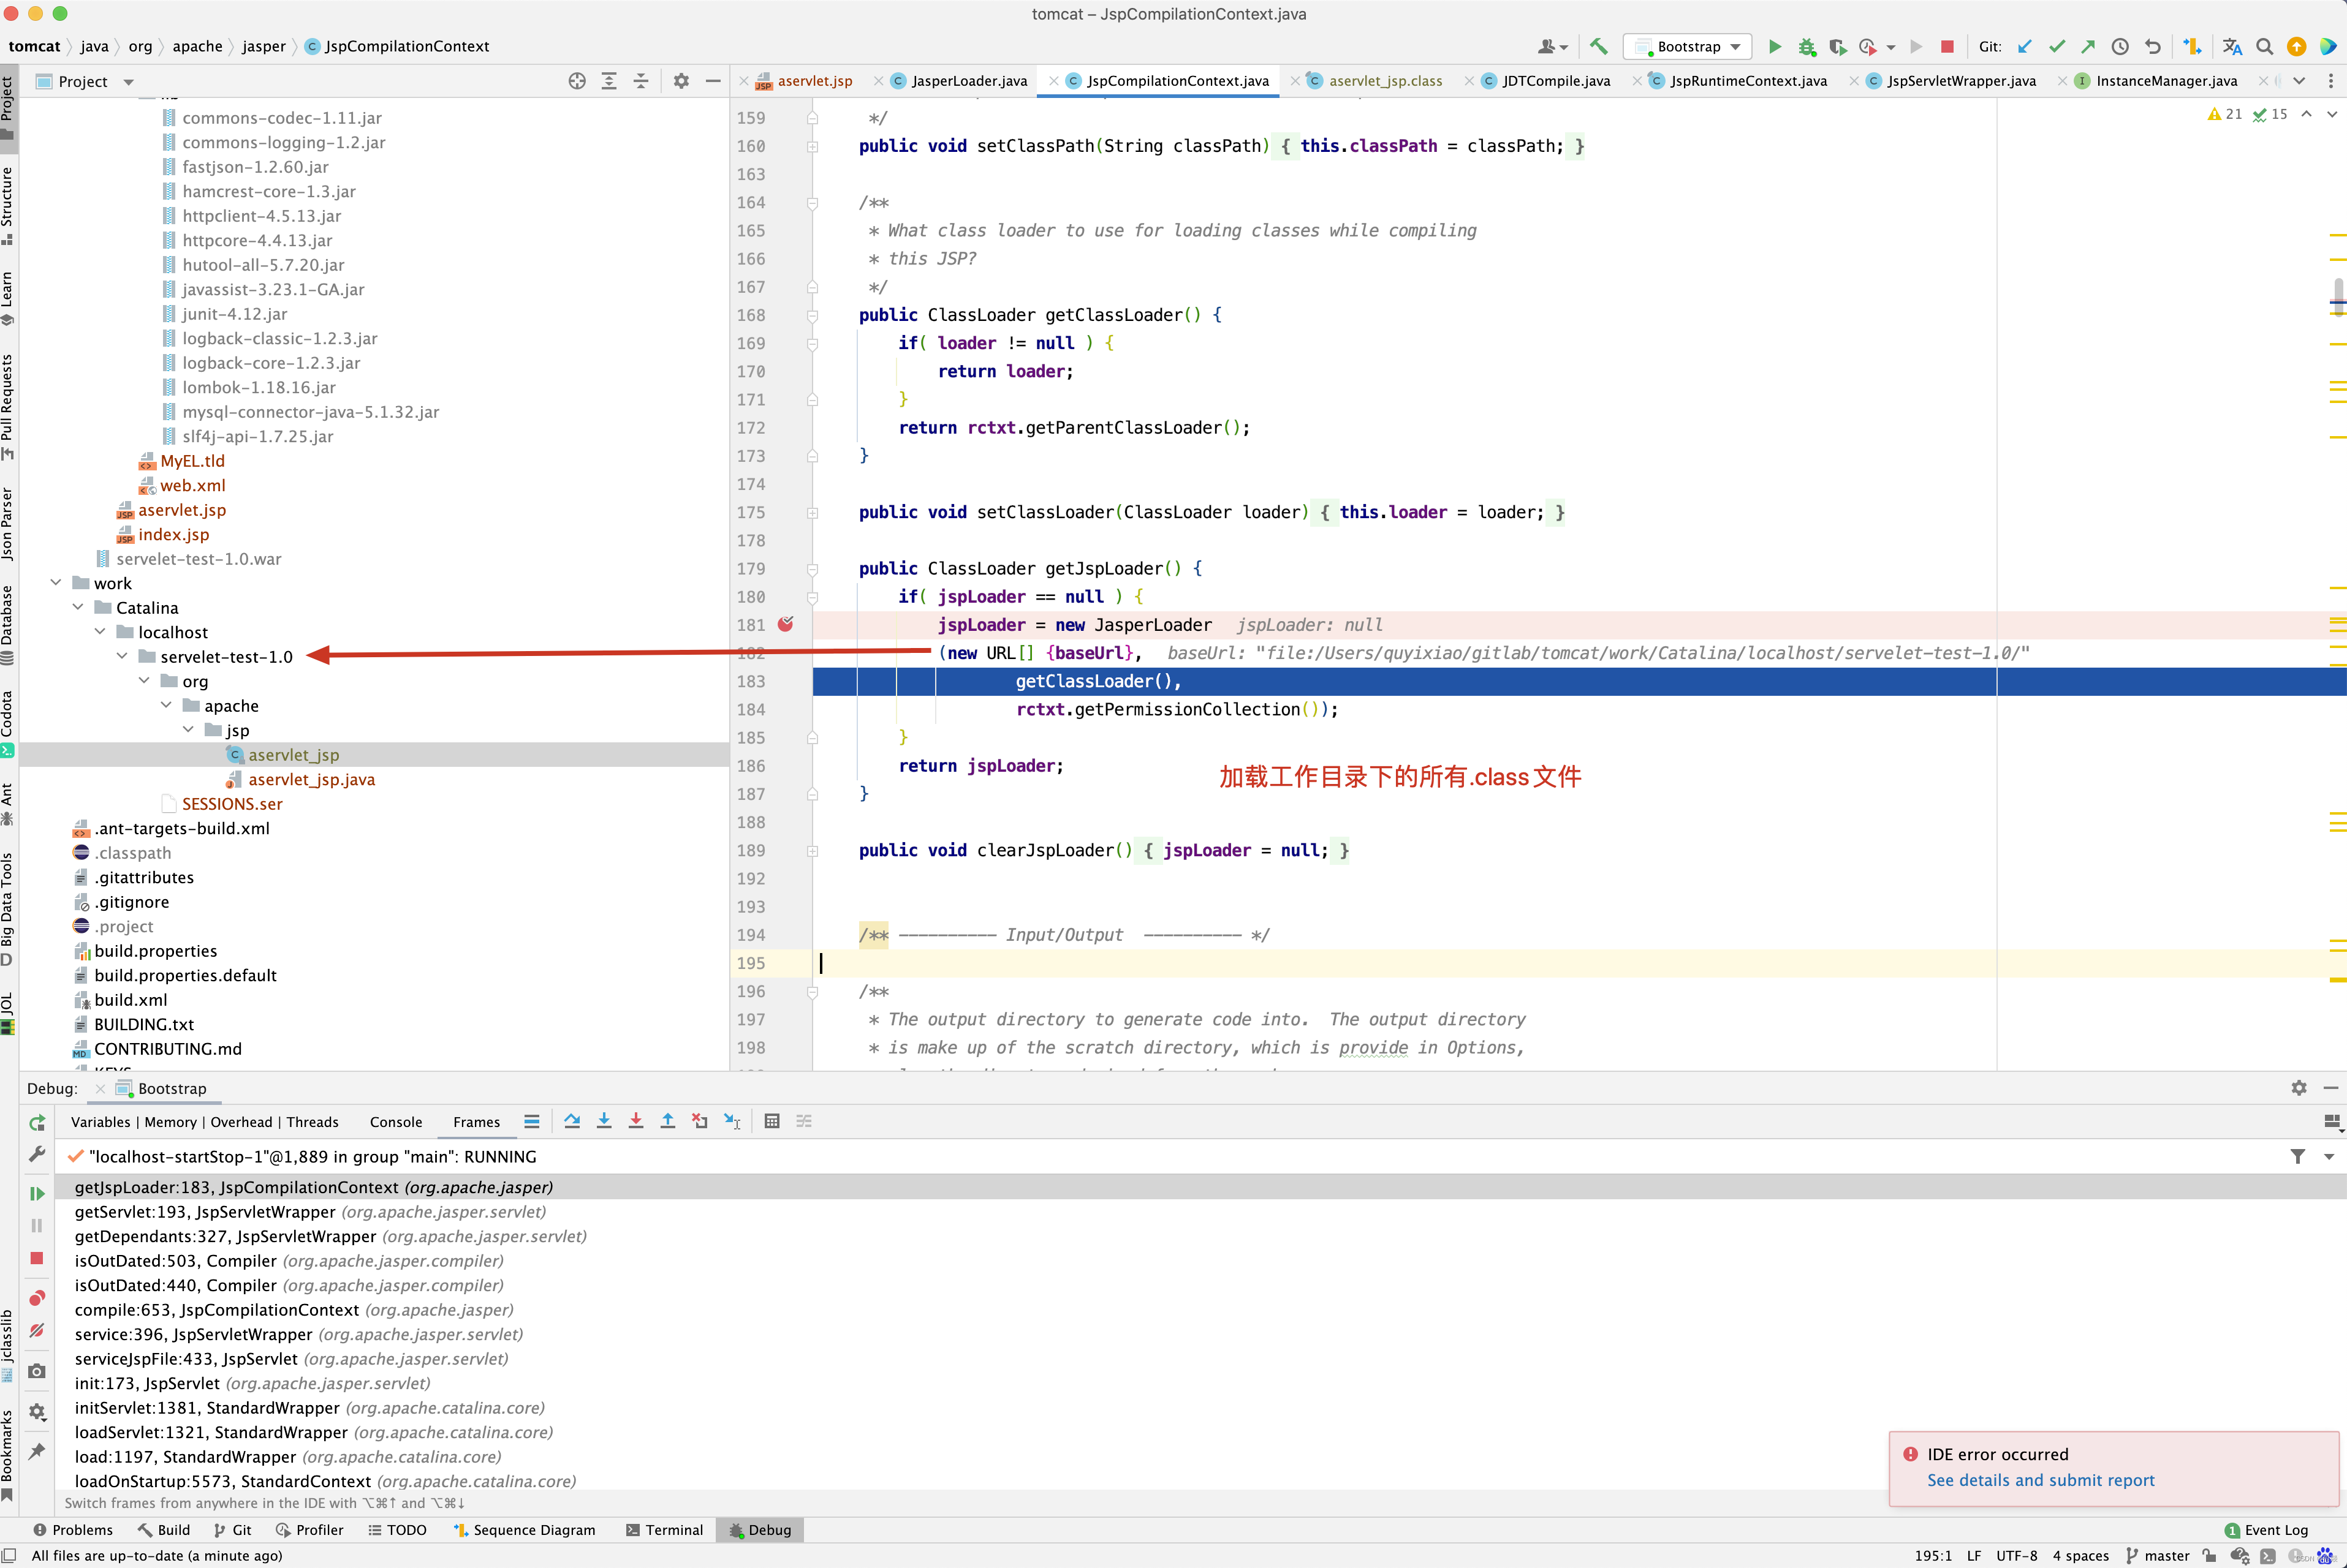This screenshot has width=2347, height=1568.
Task: Open Search Everywhere magnifier
Action: (x=2265, y=46)
